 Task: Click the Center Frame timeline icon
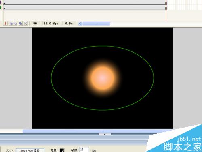click(6, 24)
